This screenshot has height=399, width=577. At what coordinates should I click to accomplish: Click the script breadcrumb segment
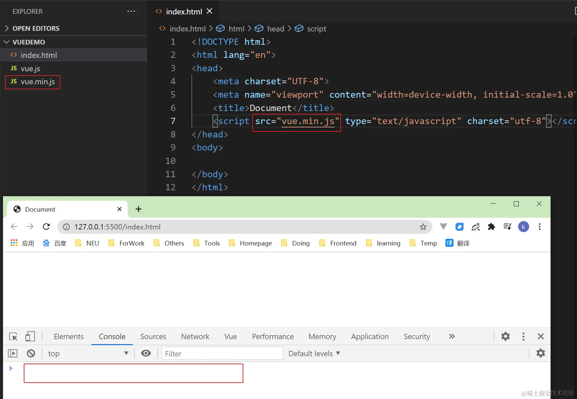[316, 29]
